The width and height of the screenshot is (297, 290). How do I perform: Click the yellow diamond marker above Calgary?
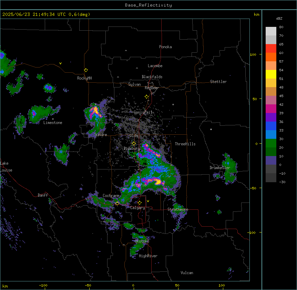[x=140, y=203]
